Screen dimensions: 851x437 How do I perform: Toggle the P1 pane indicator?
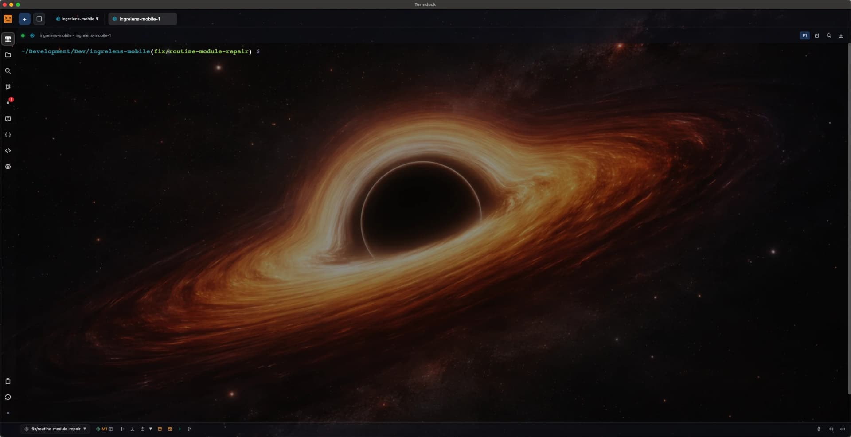(804, 35)
